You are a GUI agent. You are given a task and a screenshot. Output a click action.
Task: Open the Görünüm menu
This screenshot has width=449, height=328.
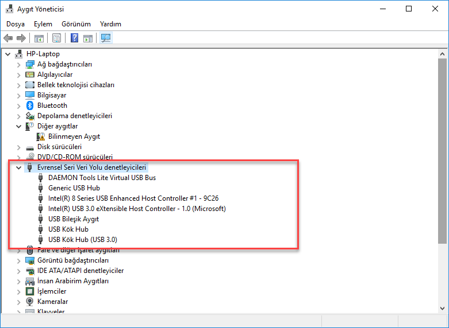[x=76, y=24]
